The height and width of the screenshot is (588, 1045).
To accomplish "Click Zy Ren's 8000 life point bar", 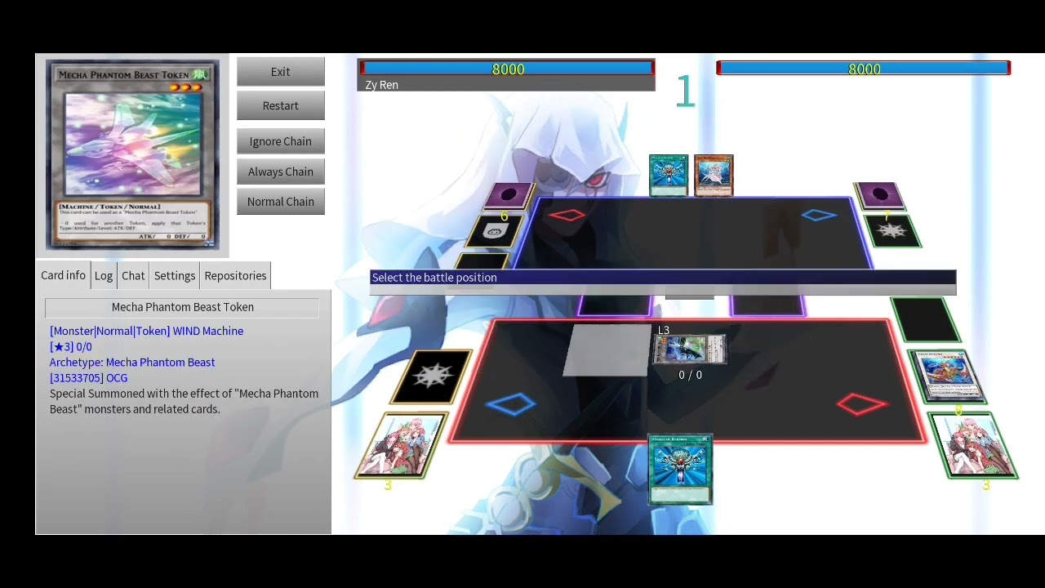I will (507, 69).
